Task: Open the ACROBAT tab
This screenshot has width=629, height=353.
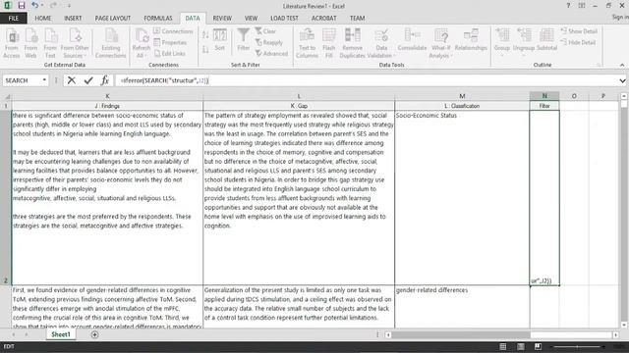Action: [324, 18]
